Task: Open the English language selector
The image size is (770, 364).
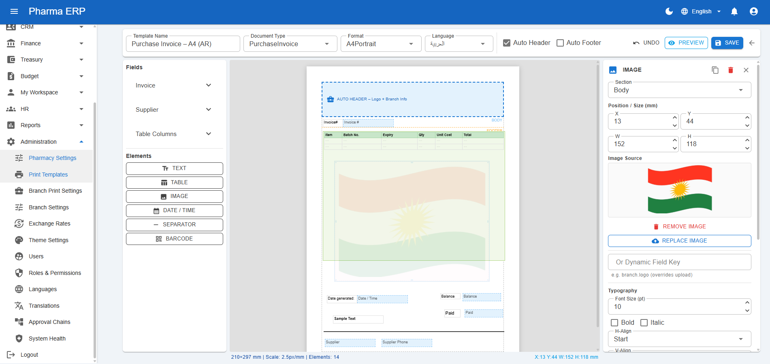Action: [701, 11]
